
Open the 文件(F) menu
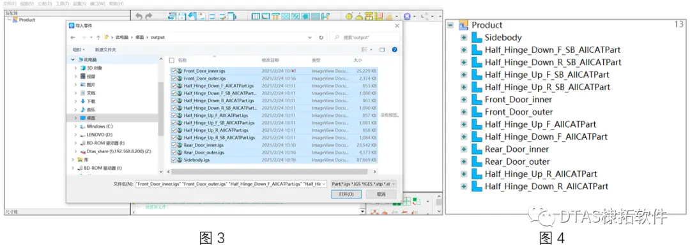[10, 4]
